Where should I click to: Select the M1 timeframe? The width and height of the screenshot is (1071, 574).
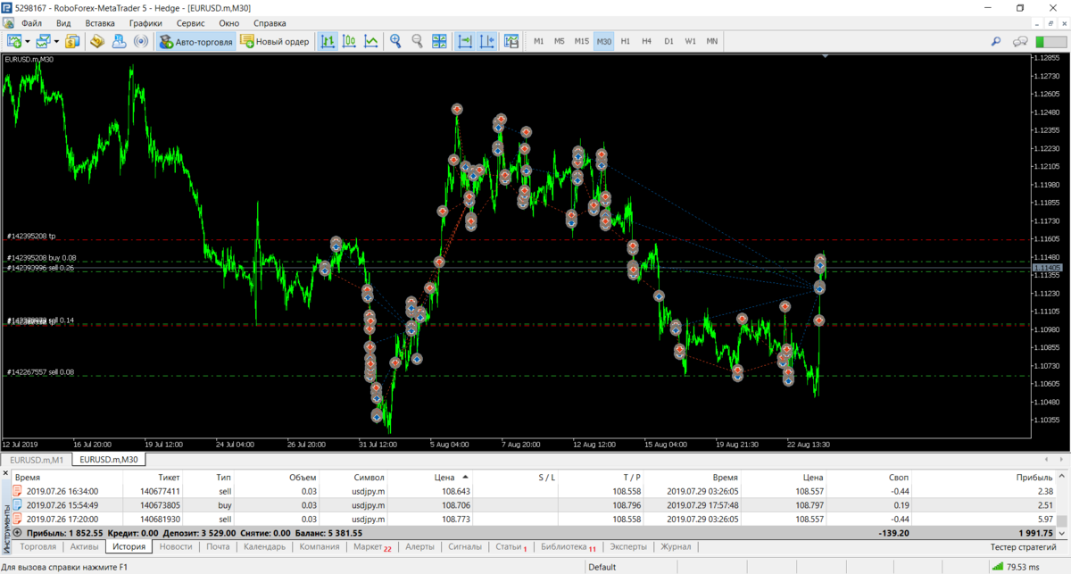538,41
